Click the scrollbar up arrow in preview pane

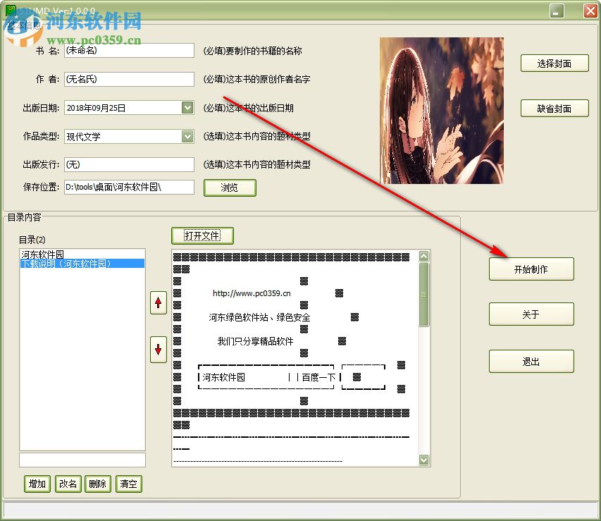pyautogui.click(x=423, y=256)
